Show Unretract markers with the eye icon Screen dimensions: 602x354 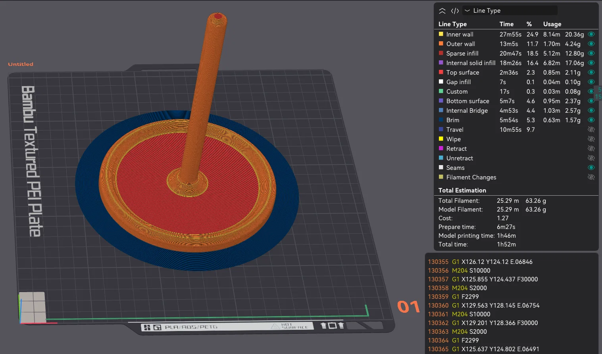591,158
